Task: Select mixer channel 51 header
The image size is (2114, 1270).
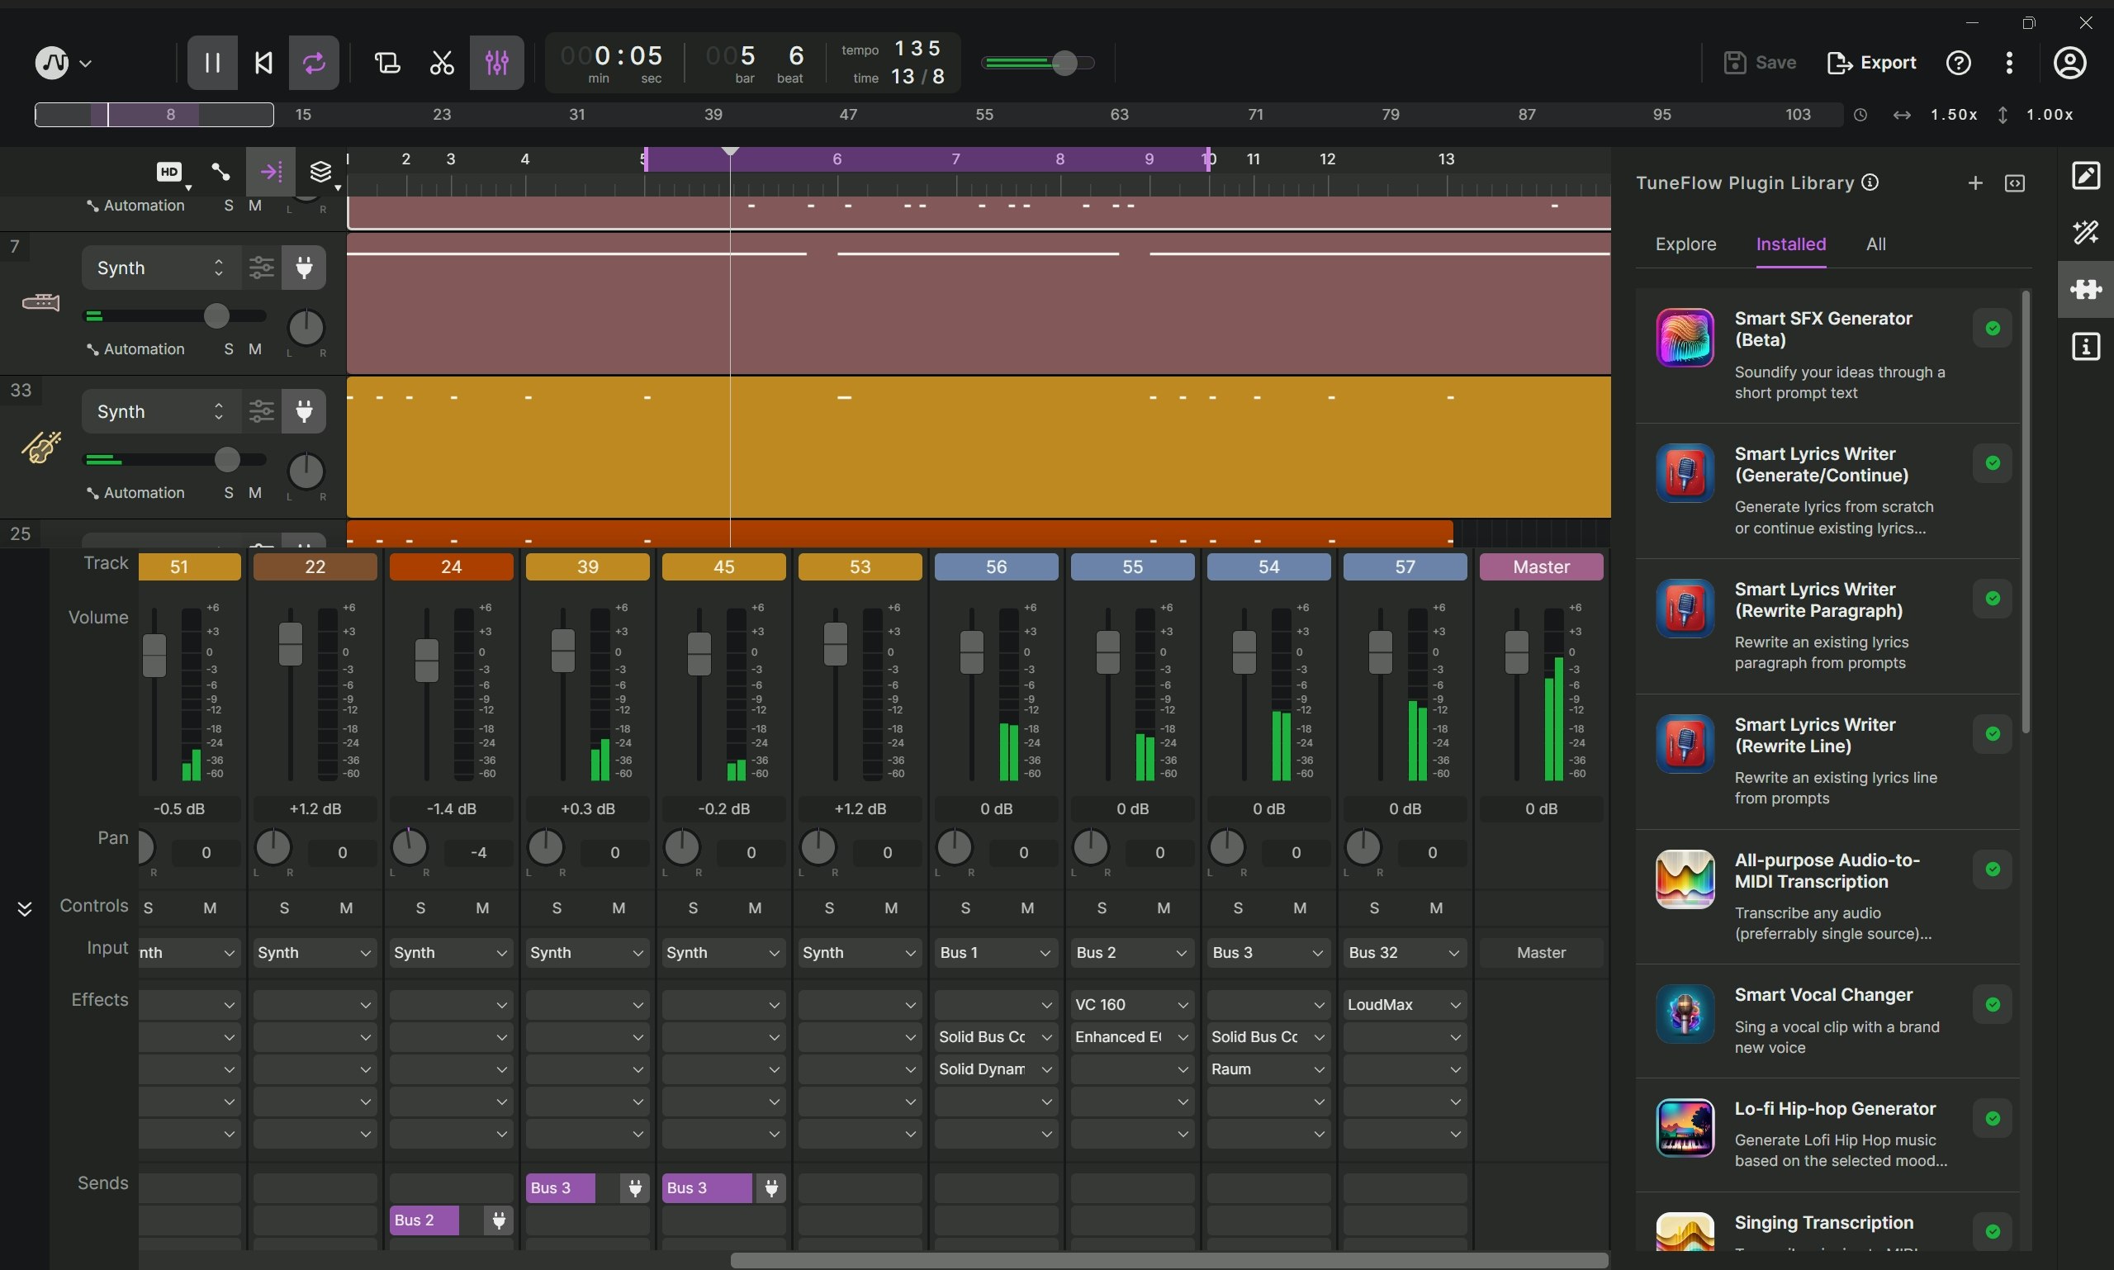Action: pos(189,566)
